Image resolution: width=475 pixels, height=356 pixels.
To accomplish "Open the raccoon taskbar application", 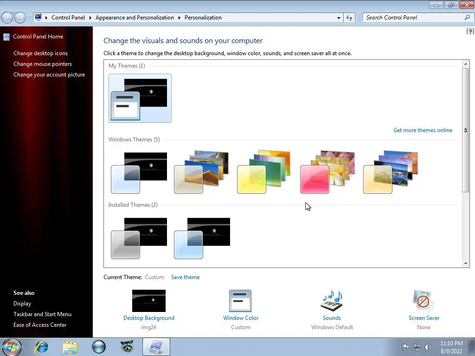I will tap(127, 347).
